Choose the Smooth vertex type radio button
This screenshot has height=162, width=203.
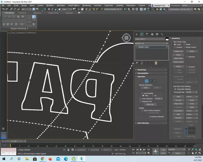click(175, 47)
